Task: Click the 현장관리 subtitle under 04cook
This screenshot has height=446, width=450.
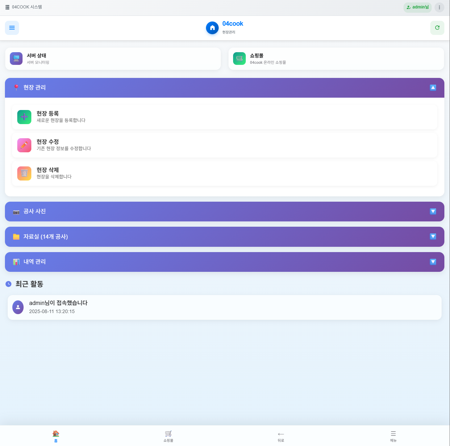Action: pos(229,32)
